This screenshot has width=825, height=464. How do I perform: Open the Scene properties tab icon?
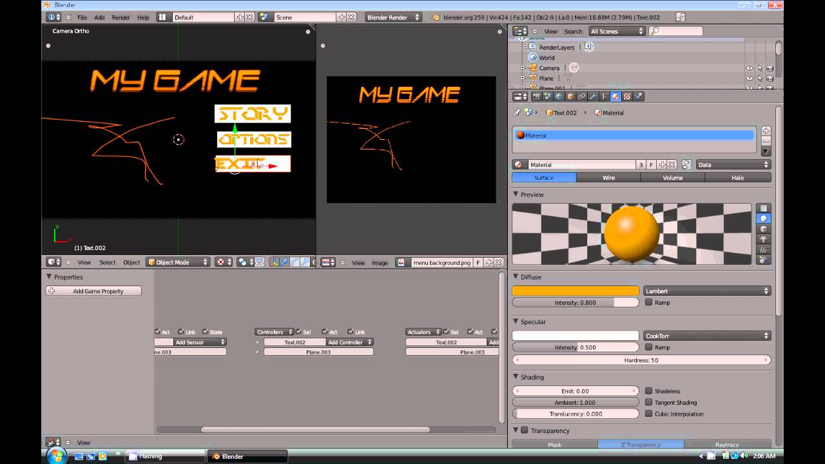pos(548,97)
